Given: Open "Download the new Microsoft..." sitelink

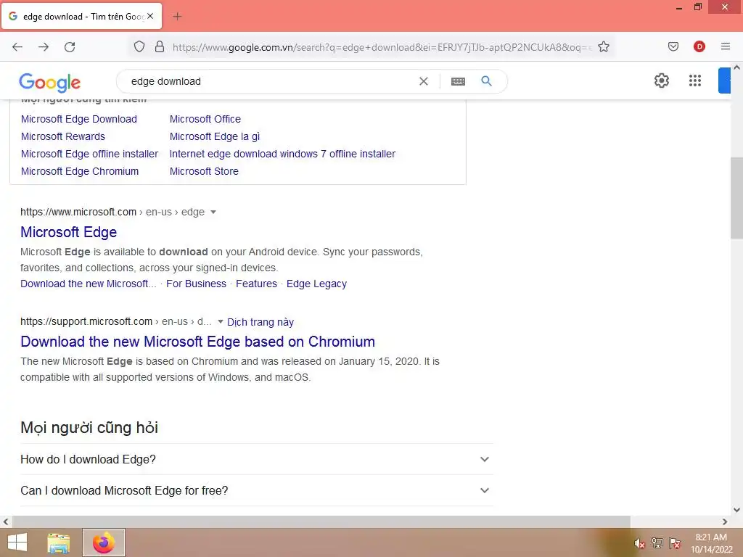Looking at the screenshot, I should click(x=88, y=284).
